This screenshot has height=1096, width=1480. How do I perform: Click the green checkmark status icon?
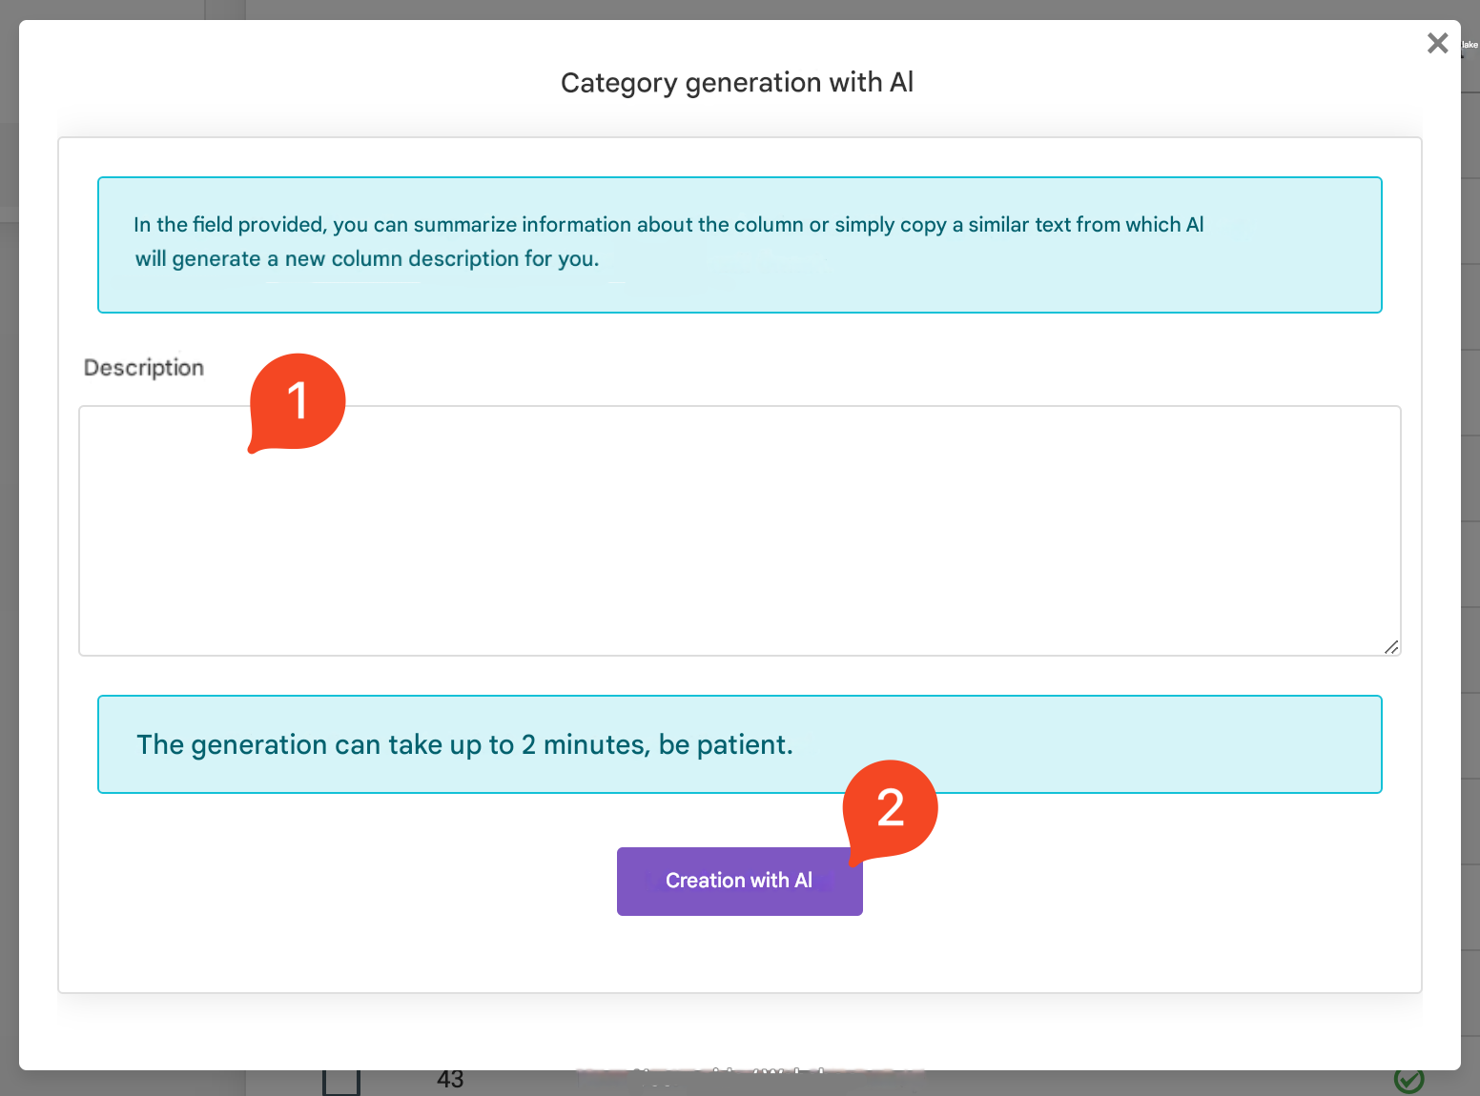click(x=1408, y=1080)
